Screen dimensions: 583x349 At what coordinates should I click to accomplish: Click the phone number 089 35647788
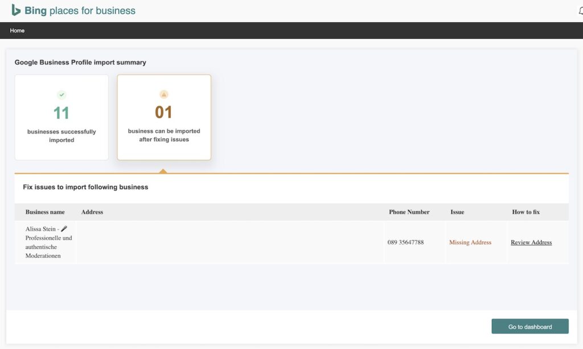405,243
